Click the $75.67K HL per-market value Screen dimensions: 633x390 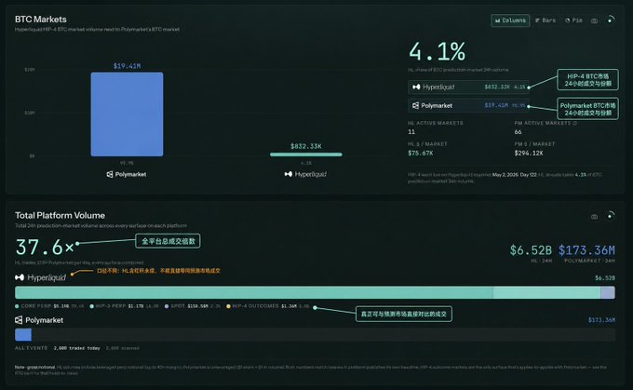click(420, 153)
